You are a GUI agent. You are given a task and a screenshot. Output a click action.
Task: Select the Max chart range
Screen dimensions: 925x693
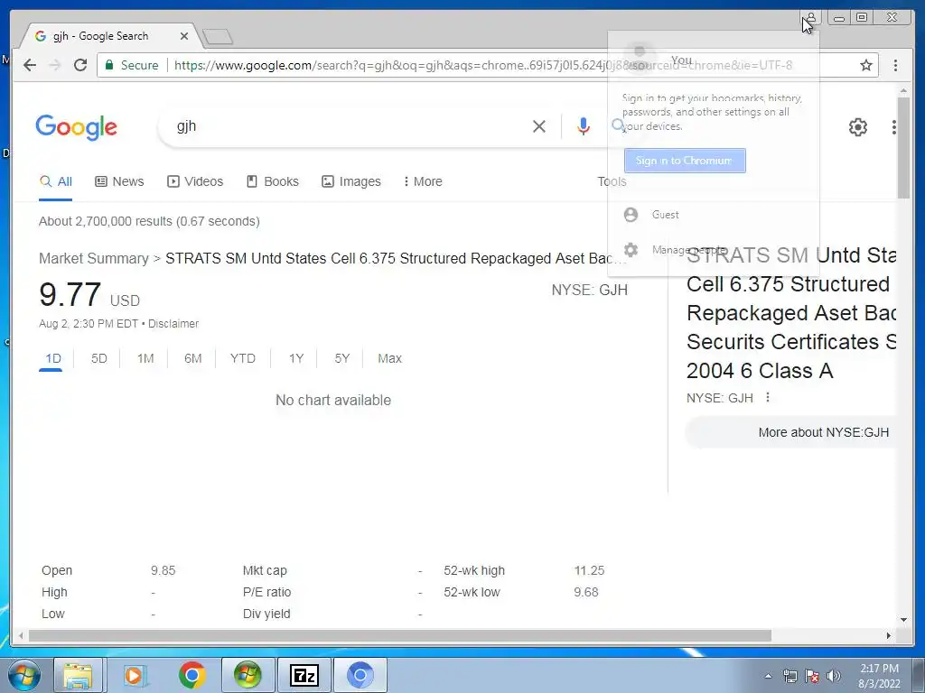pyautogui.click(x=389, y=358)
